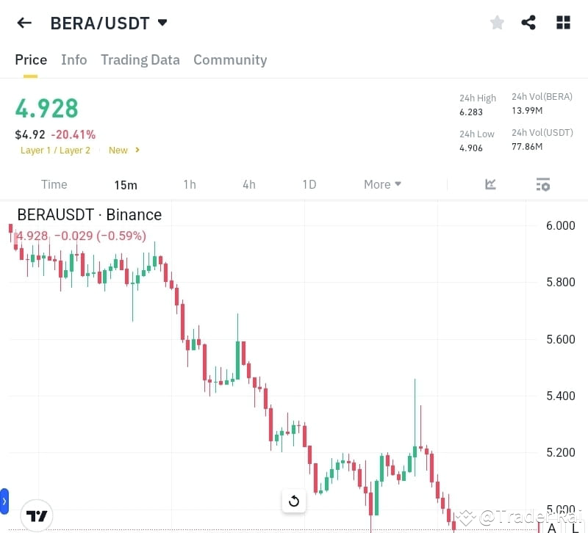Go back with the left arrow
This screenshot has width=588, height=533.
click(x=24, y=22)
